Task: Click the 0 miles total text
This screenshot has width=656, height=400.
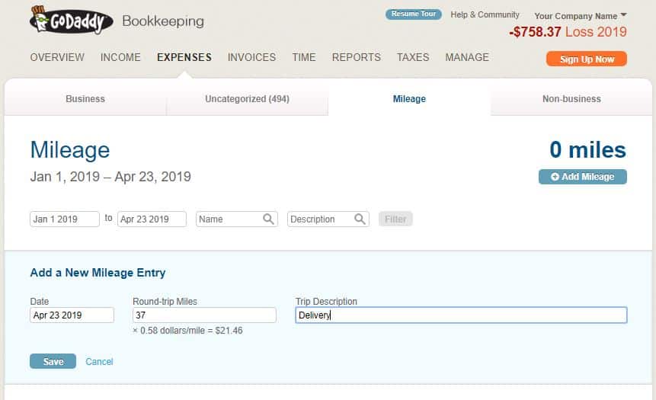Action: click(587, 150)
